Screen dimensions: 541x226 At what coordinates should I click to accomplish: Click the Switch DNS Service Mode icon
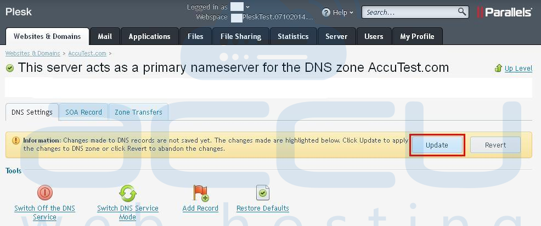128,193
